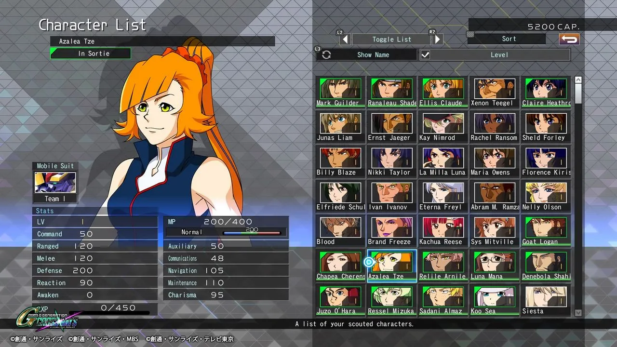The width and height of the screenshot is (617, 347).
Task: Click the orange back arrow button
Action: tap(569, 39)
